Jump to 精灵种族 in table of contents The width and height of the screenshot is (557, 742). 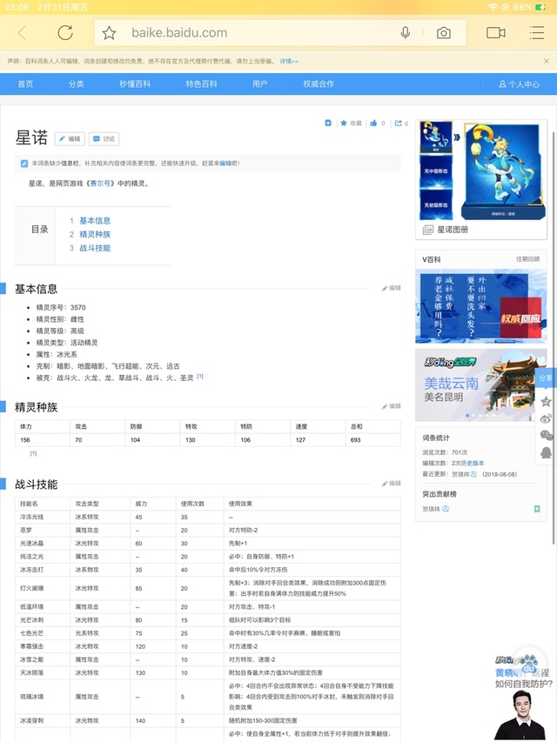(x=95, y=234)
